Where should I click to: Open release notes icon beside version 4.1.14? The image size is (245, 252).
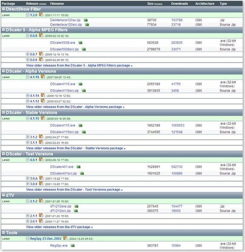click(x=43, y=95)
